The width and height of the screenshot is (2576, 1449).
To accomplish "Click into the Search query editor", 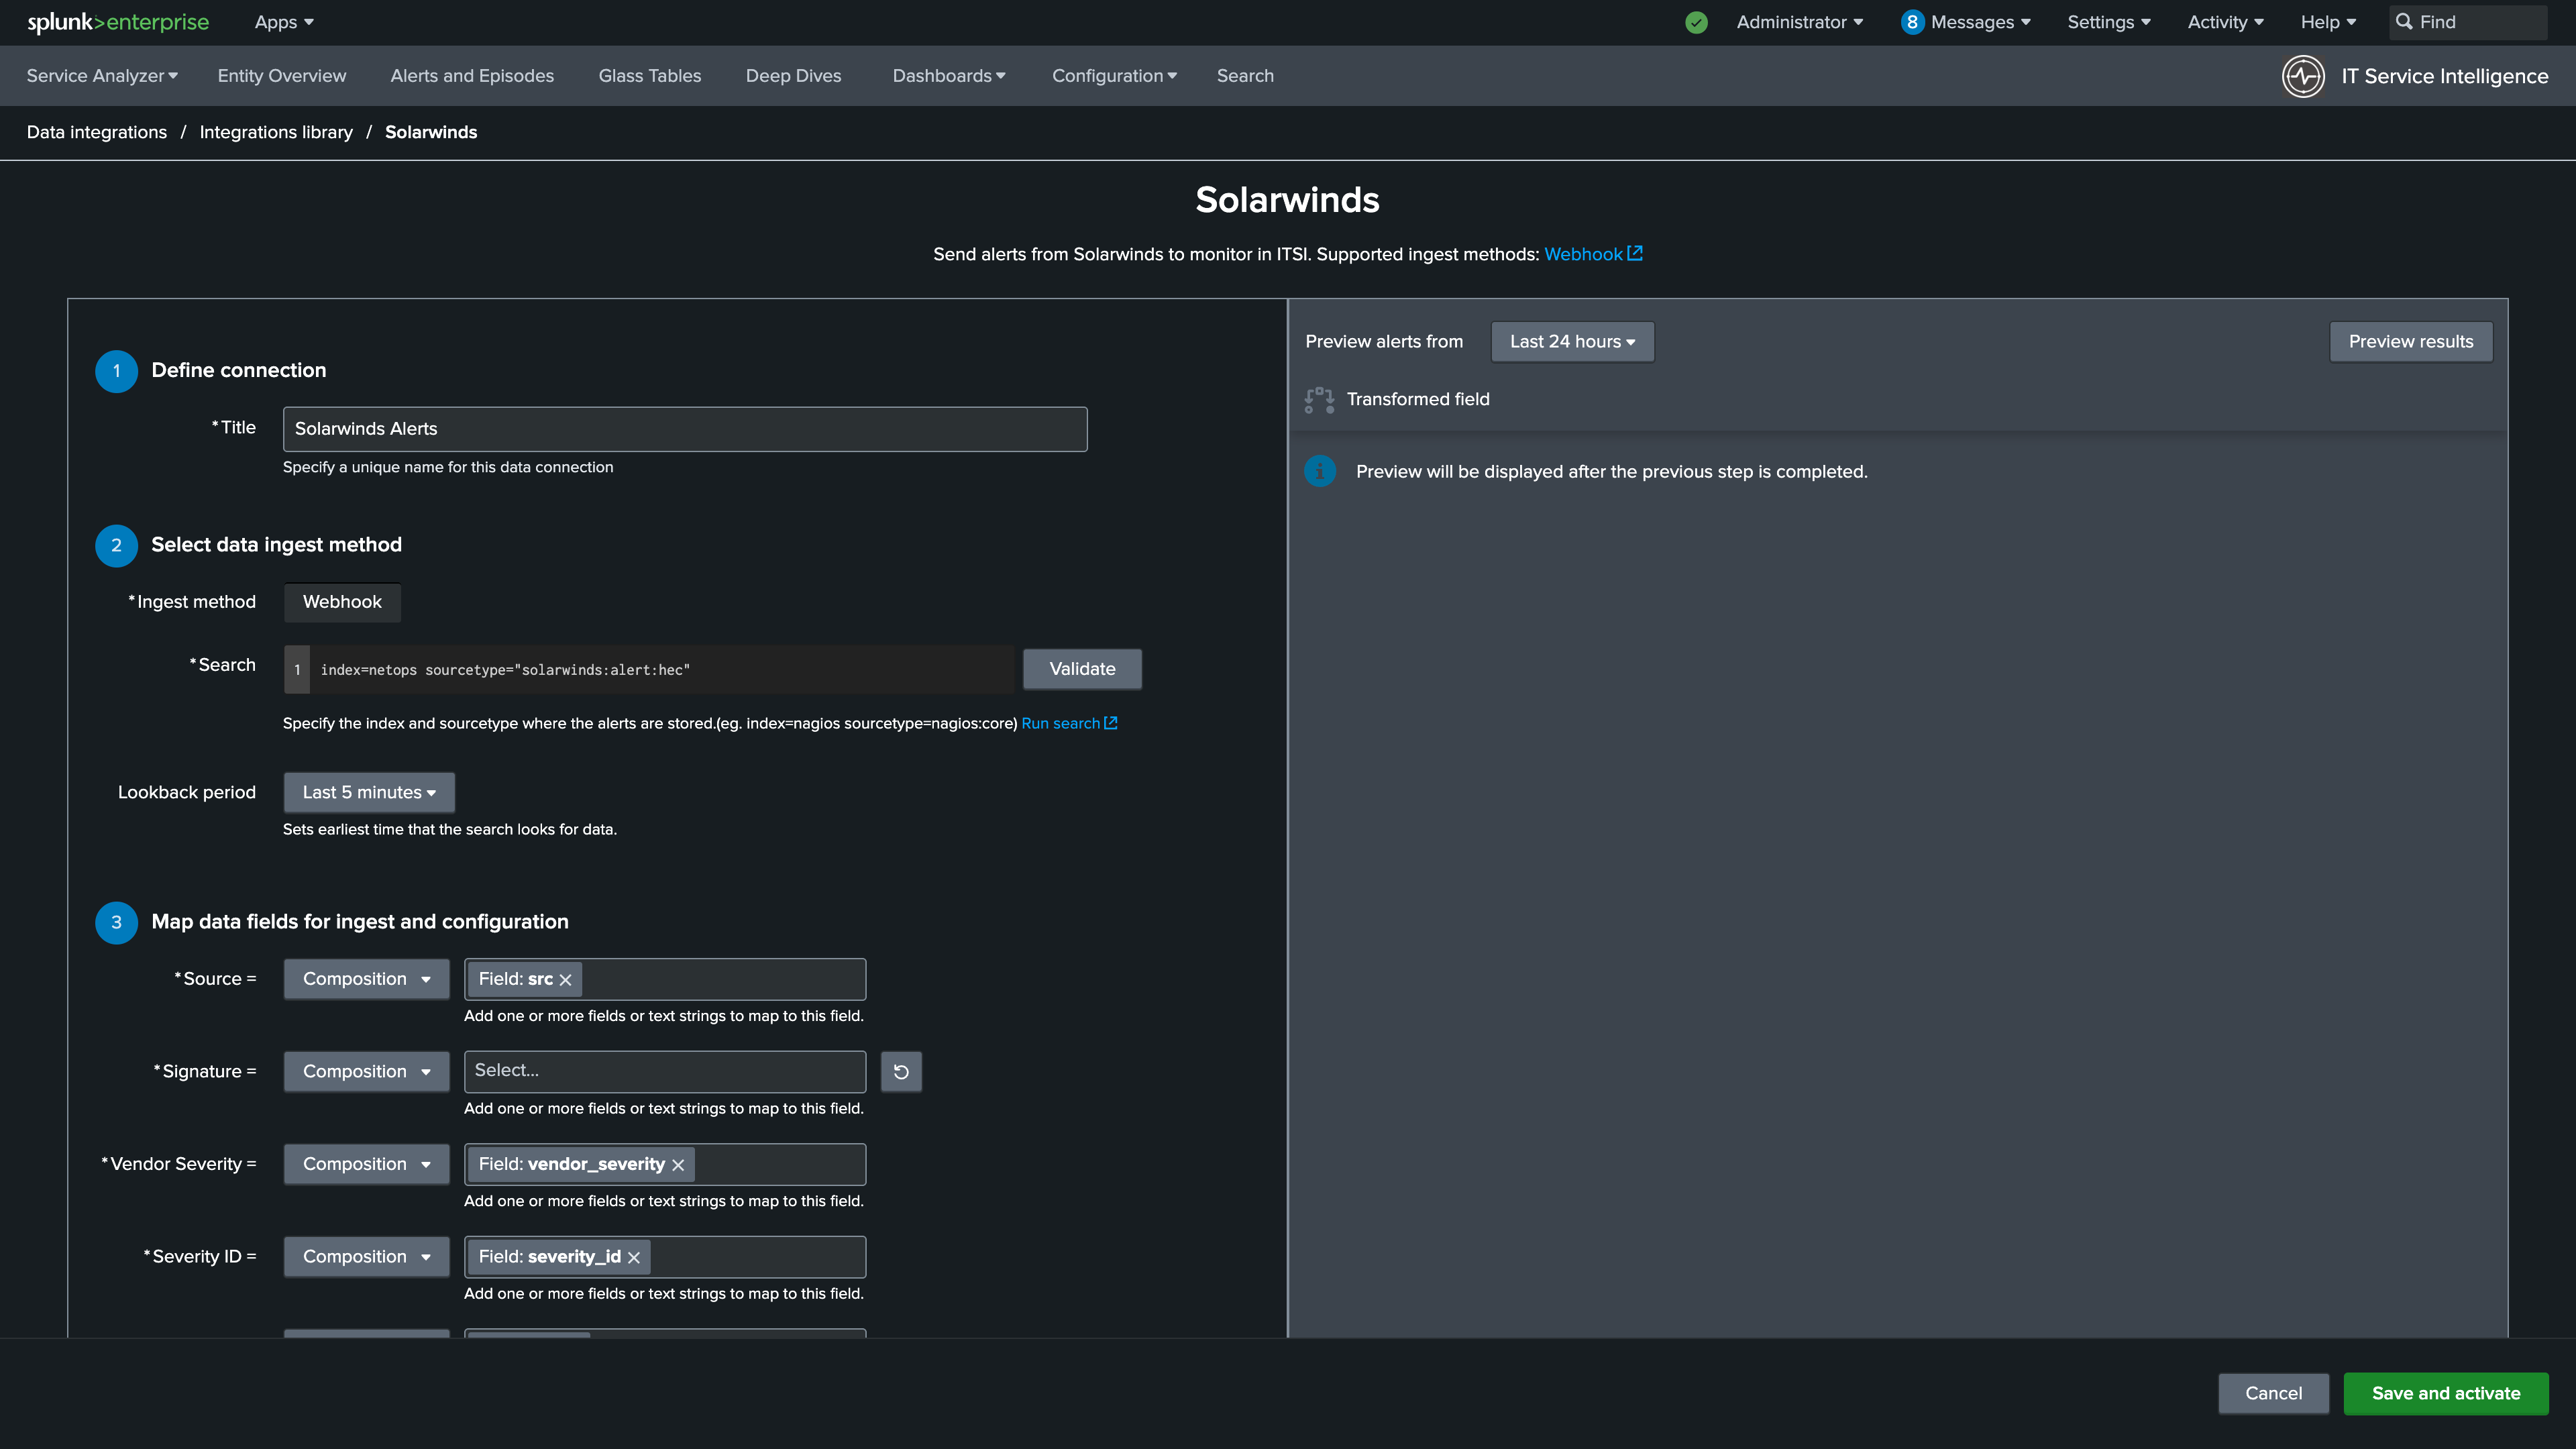I will pos(661,670).
